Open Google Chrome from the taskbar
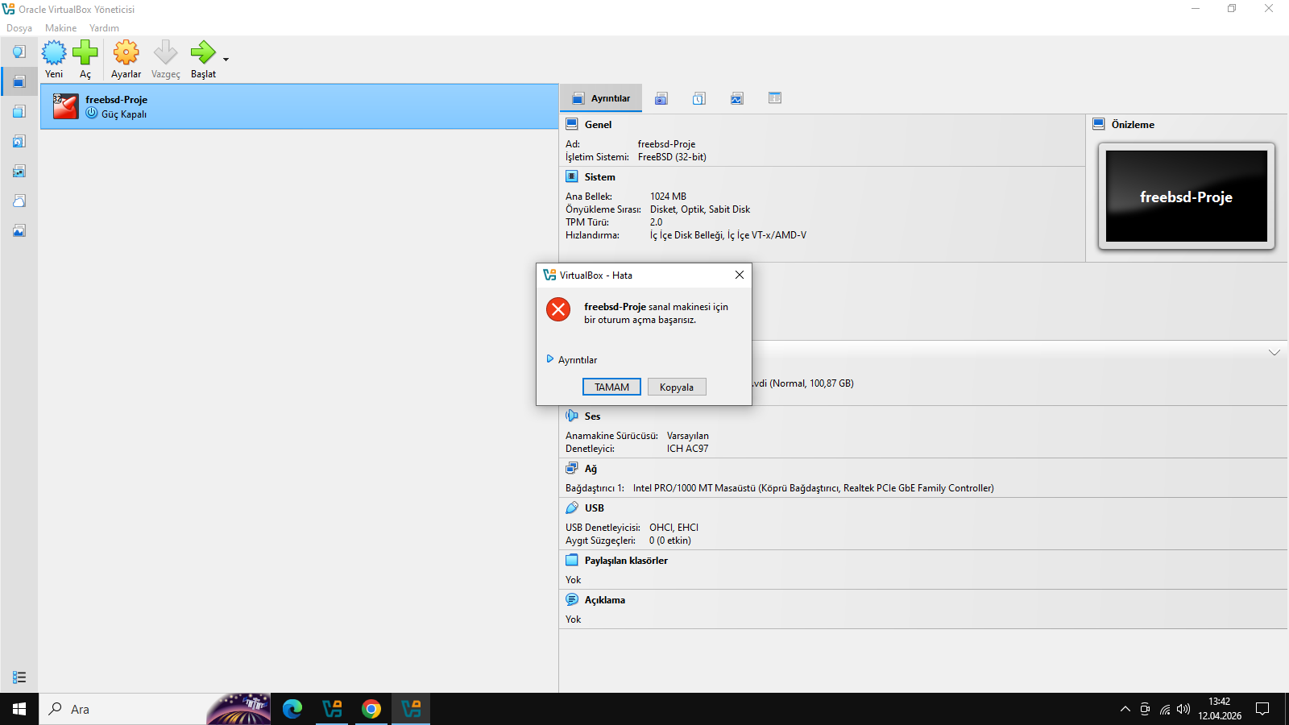The image size is (1289, 725). (371, 709)
